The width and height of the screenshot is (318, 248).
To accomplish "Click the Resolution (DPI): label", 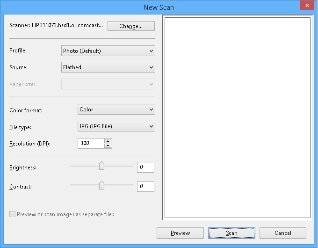I will (x=30, y=144).
